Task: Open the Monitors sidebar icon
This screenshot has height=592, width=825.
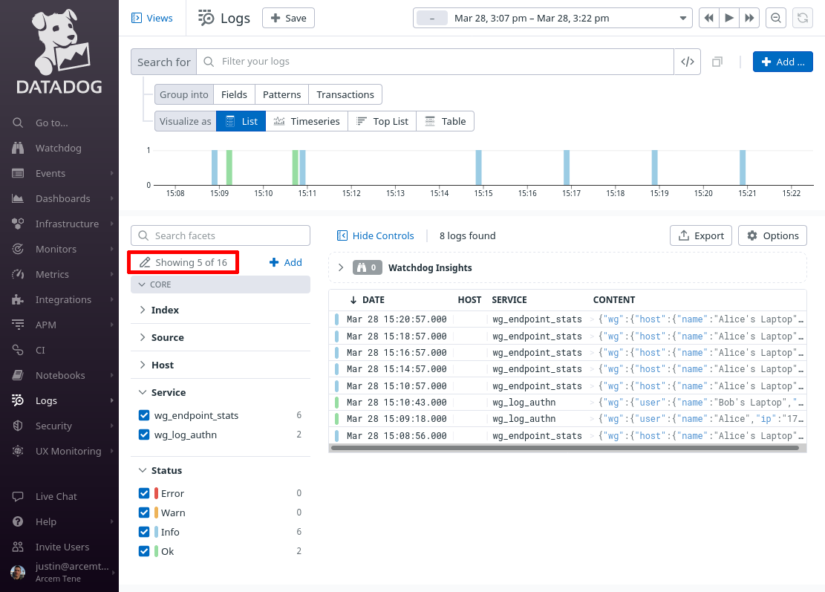Action: [18, 249]
